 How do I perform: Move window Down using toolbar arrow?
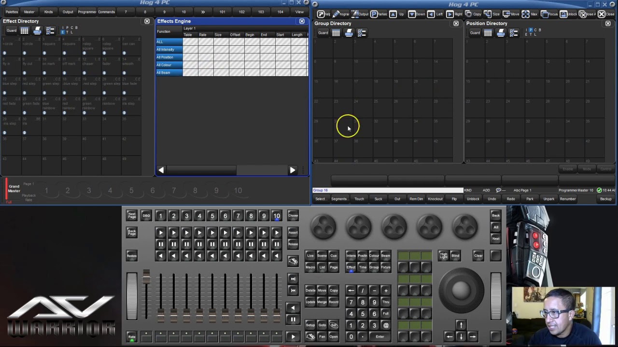(417, 14)
